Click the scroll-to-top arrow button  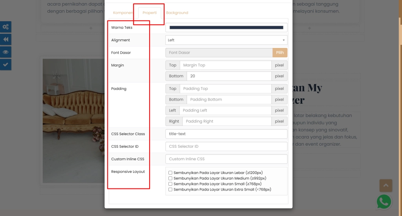pos(386,185)
